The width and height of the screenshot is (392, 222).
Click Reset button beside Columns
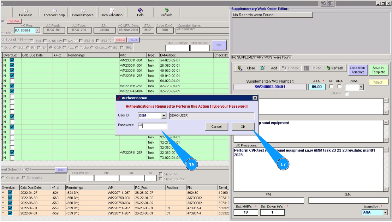pyautogui.click(x=134, y=40)
